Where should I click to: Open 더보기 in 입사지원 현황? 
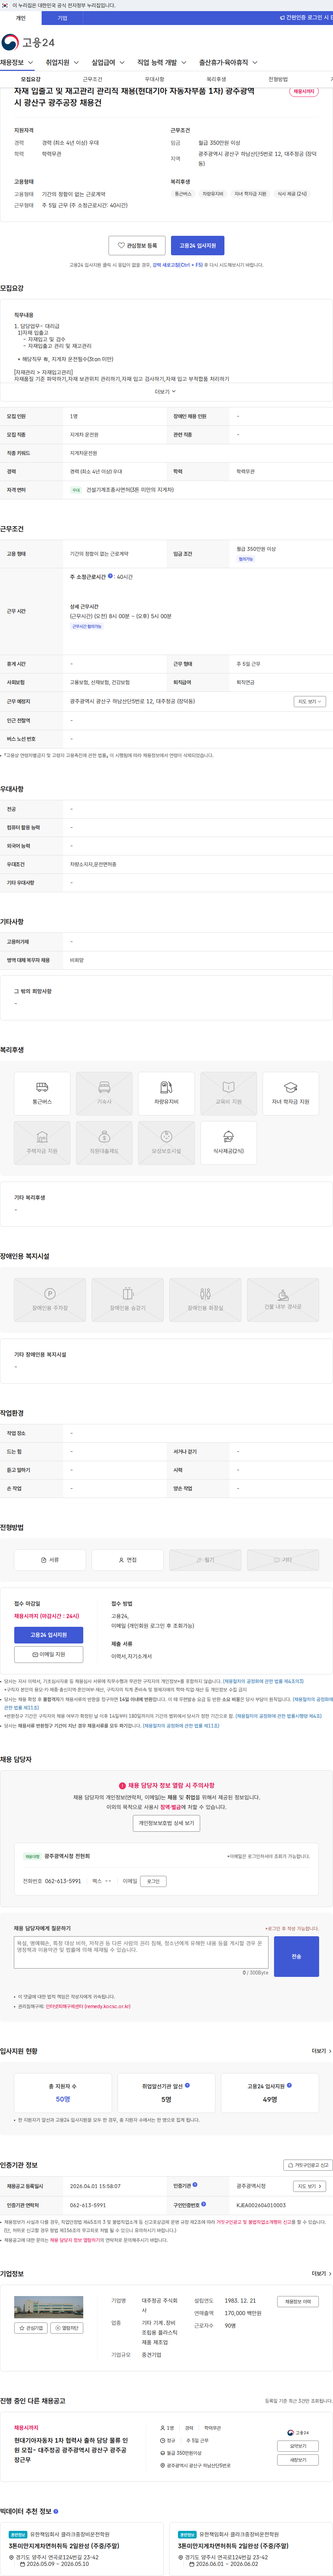pyautogui.click(x=321, y=2051)
